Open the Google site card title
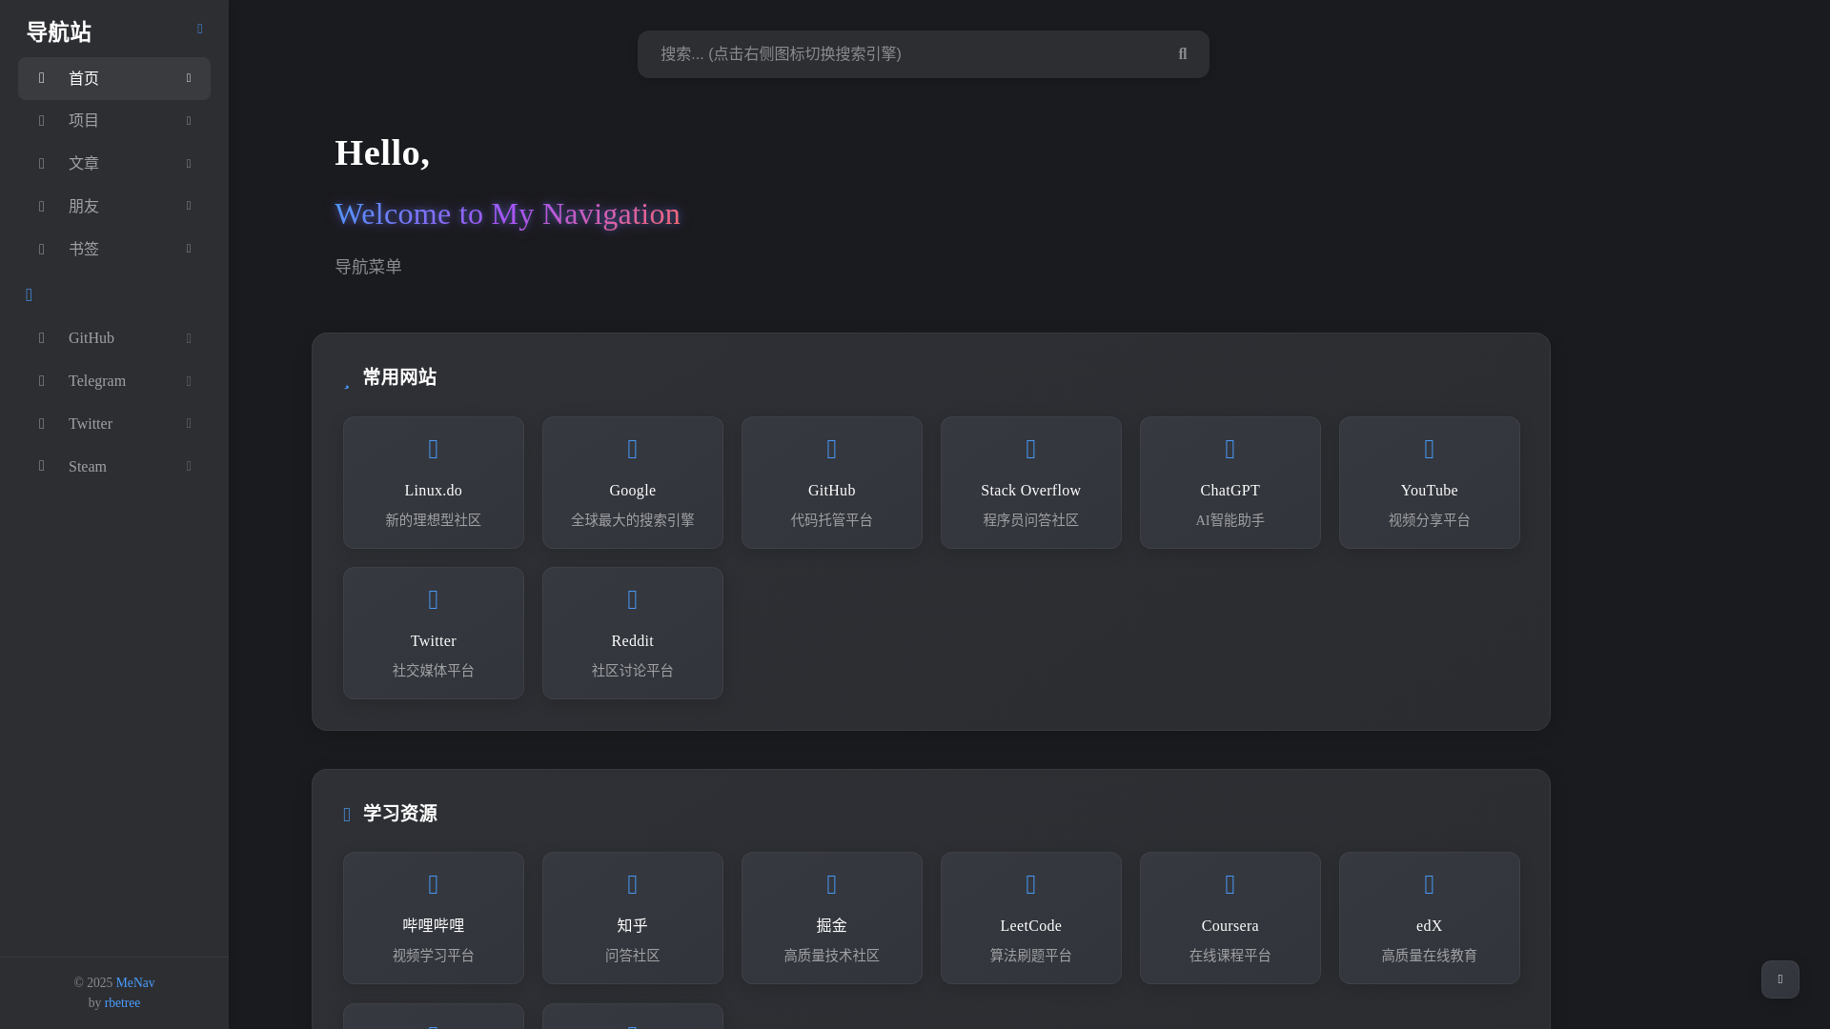The height and width of the screenshot is (1029, 1830). pyautogui.click(x=633, y=491)
